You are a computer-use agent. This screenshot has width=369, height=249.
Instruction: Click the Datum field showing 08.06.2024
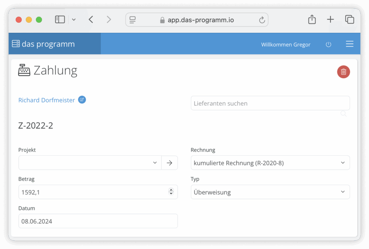[x=98, y=221]
